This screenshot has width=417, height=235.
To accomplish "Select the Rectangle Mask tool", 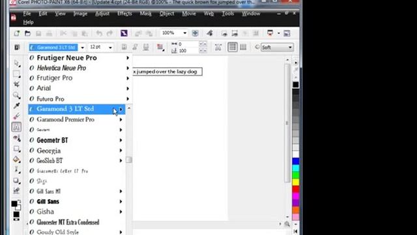I will pyautogui.click(x=17, y=74).
